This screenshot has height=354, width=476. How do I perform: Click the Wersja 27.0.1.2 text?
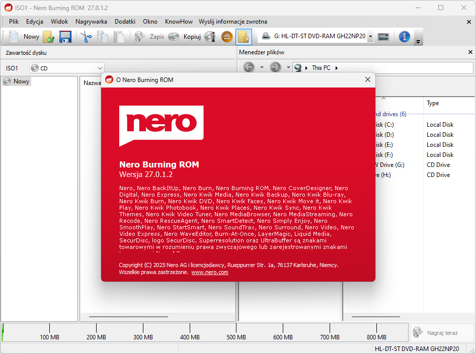click(x=146, y=174)
